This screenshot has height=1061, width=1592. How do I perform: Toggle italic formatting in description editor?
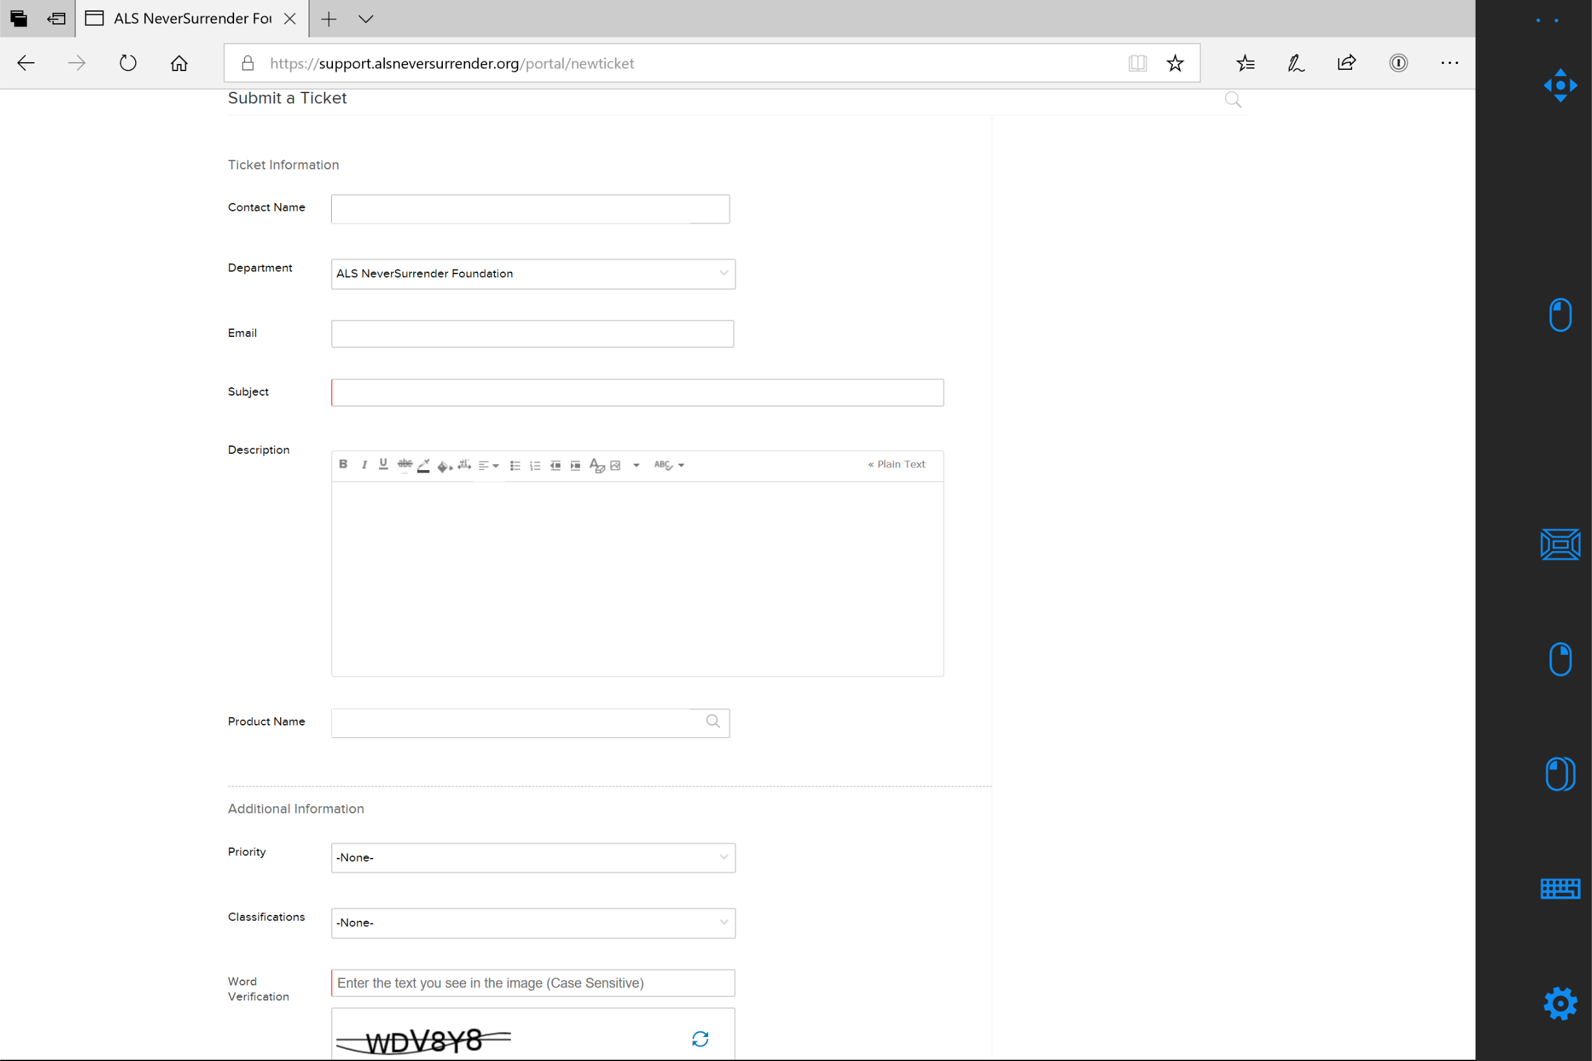tap(364, 464)
